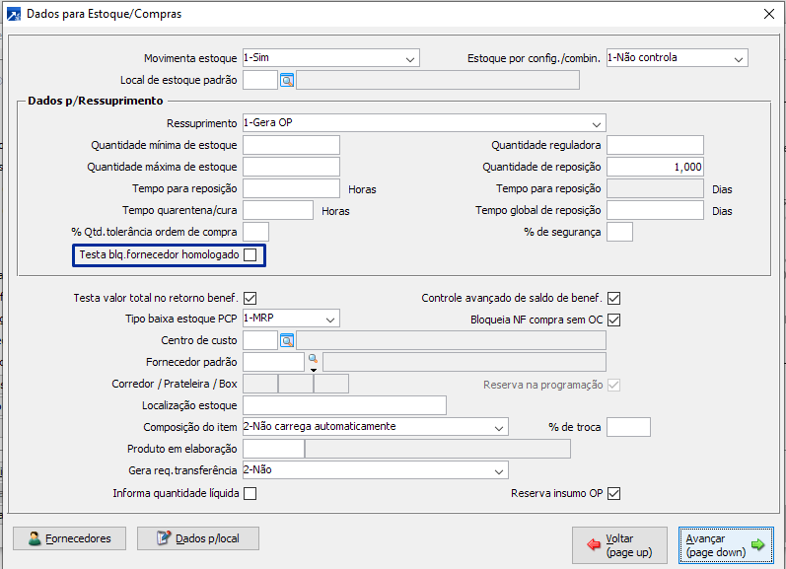Click the application icon in the title bar
Viewport: 786px width, 569px height.
point(14,14)
